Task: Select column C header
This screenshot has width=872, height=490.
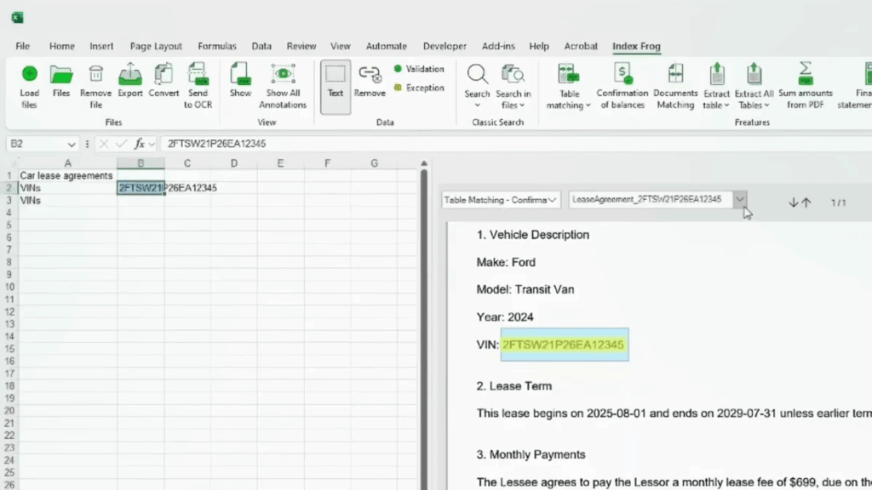Action: point(187,163)
